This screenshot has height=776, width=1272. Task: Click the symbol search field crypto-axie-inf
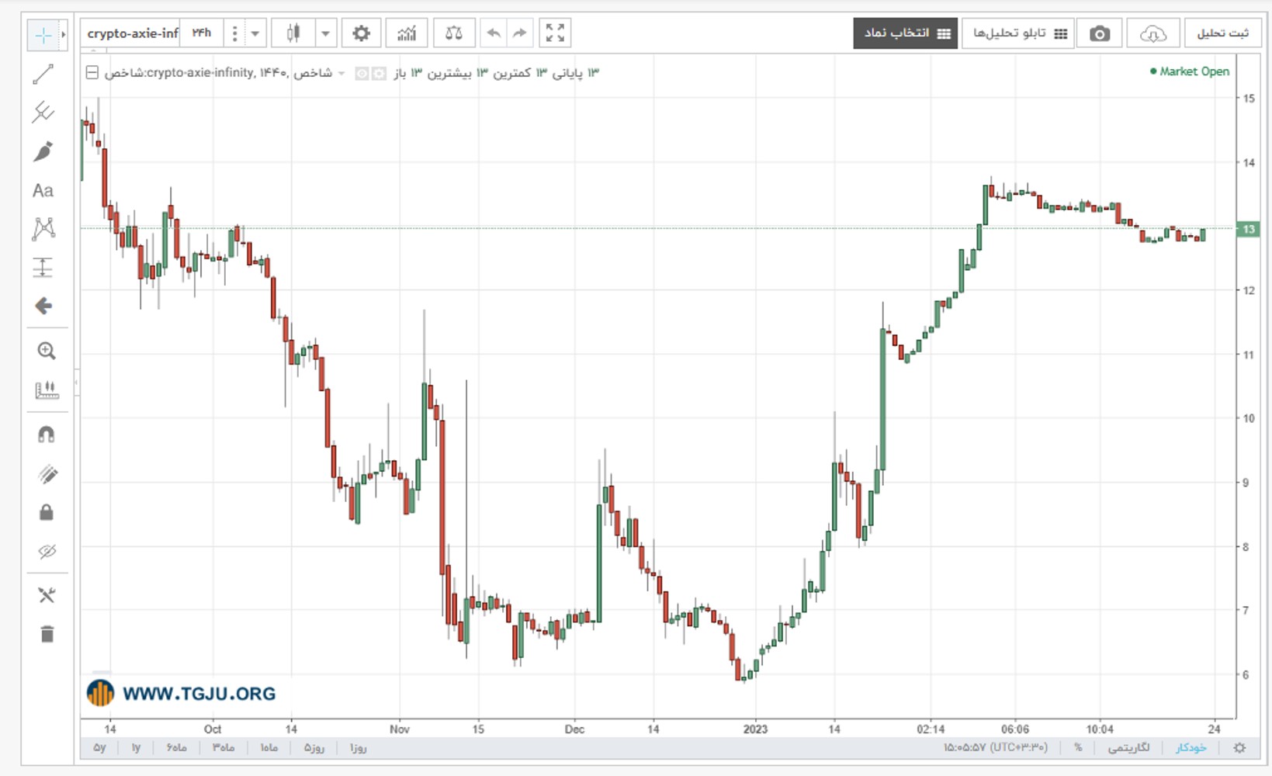(x=132, y=33)
